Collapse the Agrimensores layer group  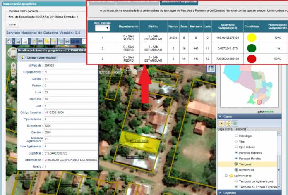coord(226,176)
